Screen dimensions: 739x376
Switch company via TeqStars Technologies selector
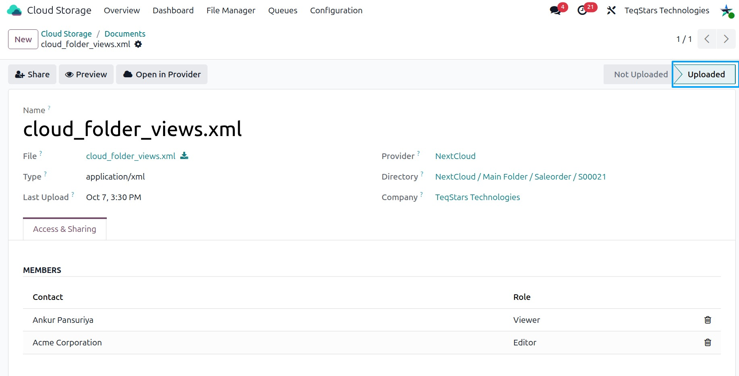tap(667, 10)
